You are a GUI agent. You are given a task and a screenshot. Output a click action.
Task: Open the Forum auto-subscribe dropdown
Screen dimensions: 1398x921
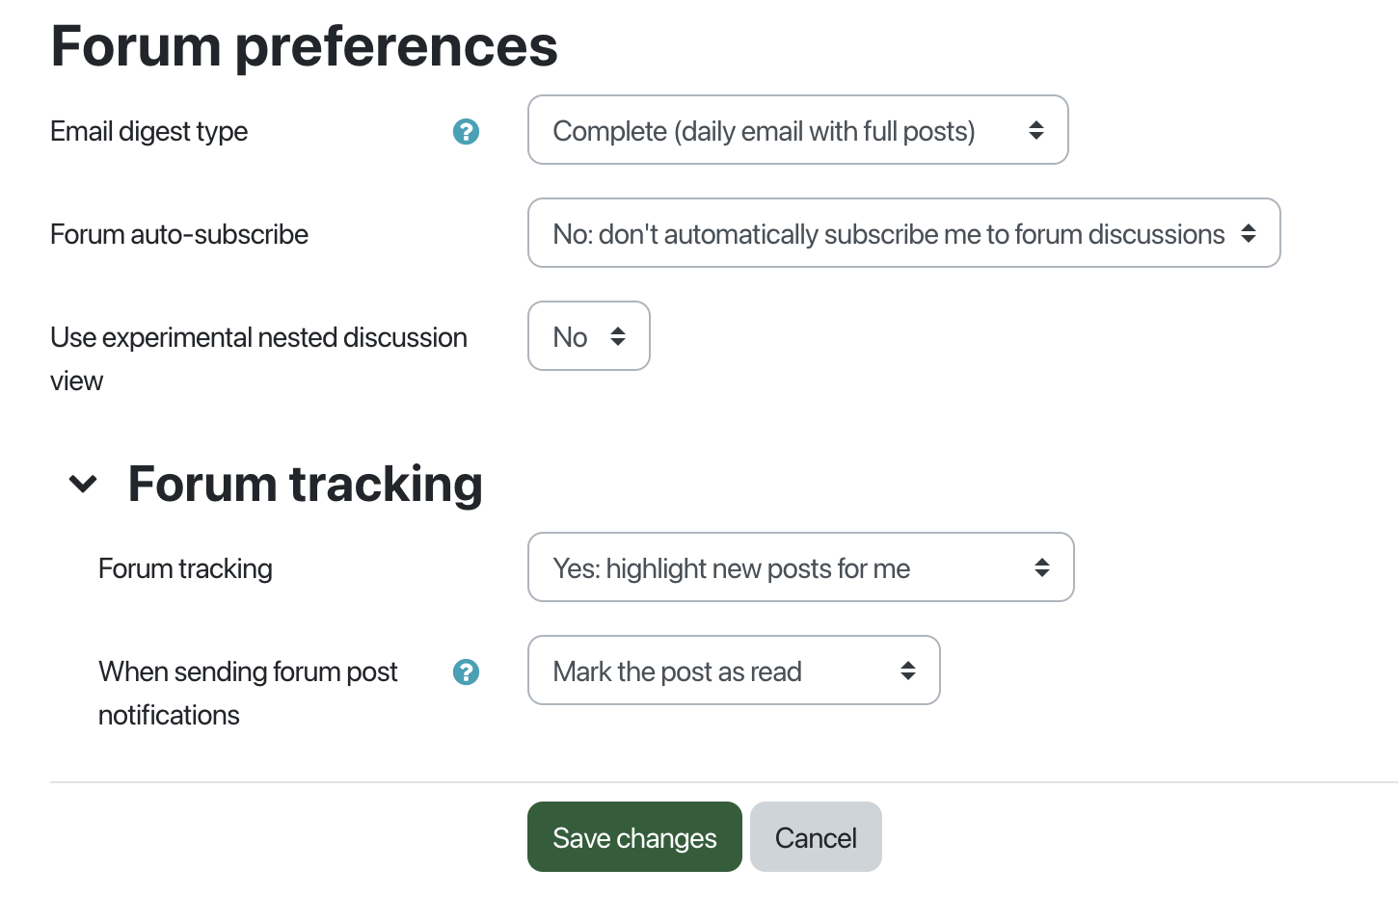coord(903,233)
